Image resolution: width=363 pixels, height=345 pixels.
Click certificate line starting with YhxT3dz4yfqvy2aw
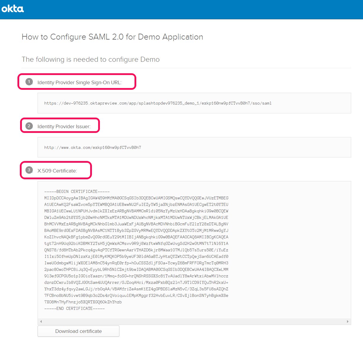tap(136, 289)
